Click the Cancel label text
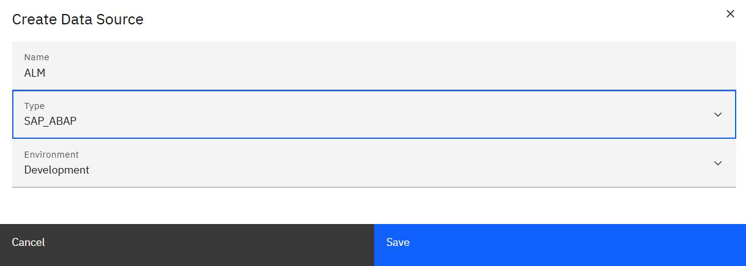 click(29, 242)
